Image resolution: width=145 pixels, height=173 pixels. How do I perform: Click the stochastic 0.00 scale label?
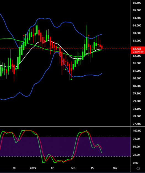click(x=136, y=163)
